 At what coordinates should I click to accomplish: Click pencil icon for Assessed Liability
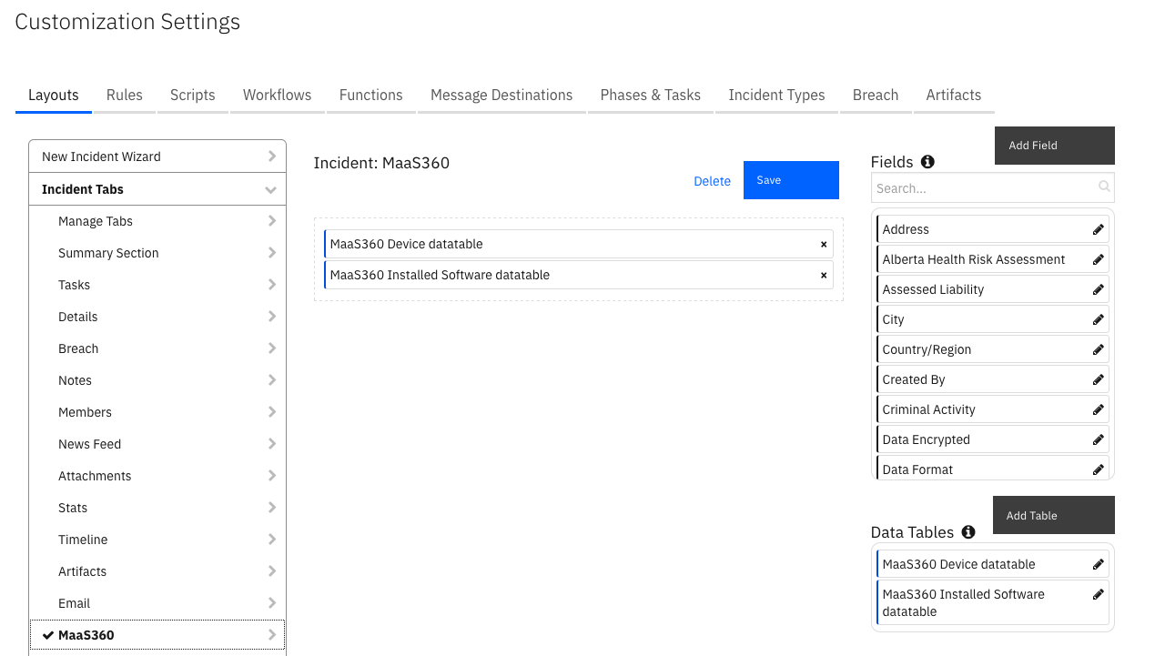coord(1099,290)
